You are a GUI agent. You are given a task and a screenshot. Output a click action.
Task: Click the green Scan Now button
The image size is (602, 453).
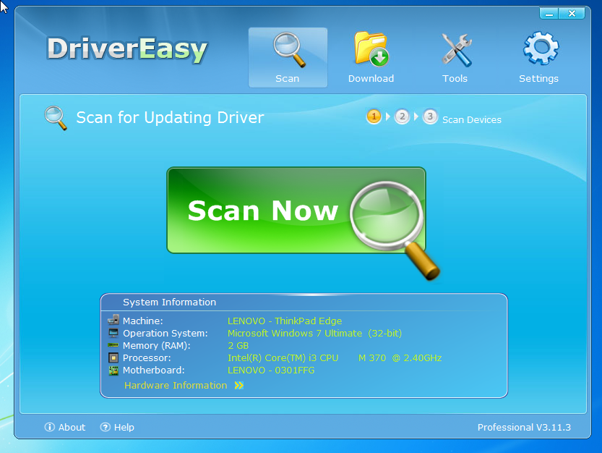(296, 211)
